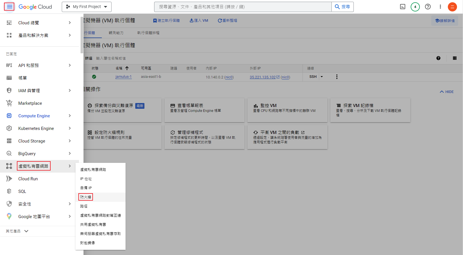Expand 其他產品 section in sidebar

click(x=17, y=231)
